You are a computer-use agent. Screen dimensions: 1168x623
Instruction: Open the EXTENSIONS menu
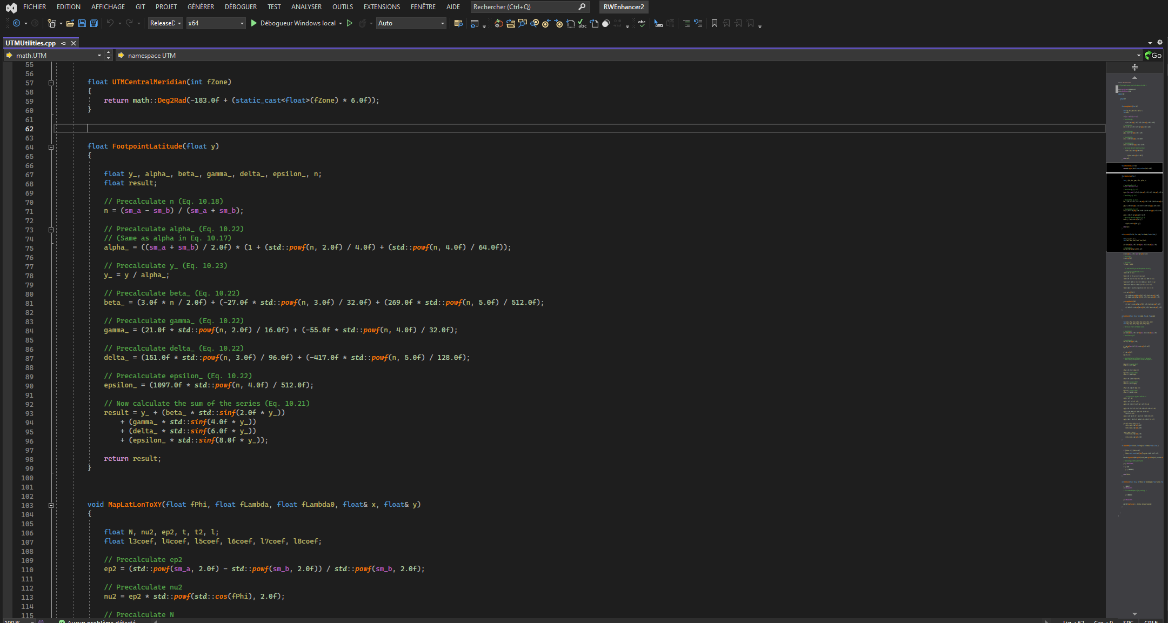coord(382,7)
